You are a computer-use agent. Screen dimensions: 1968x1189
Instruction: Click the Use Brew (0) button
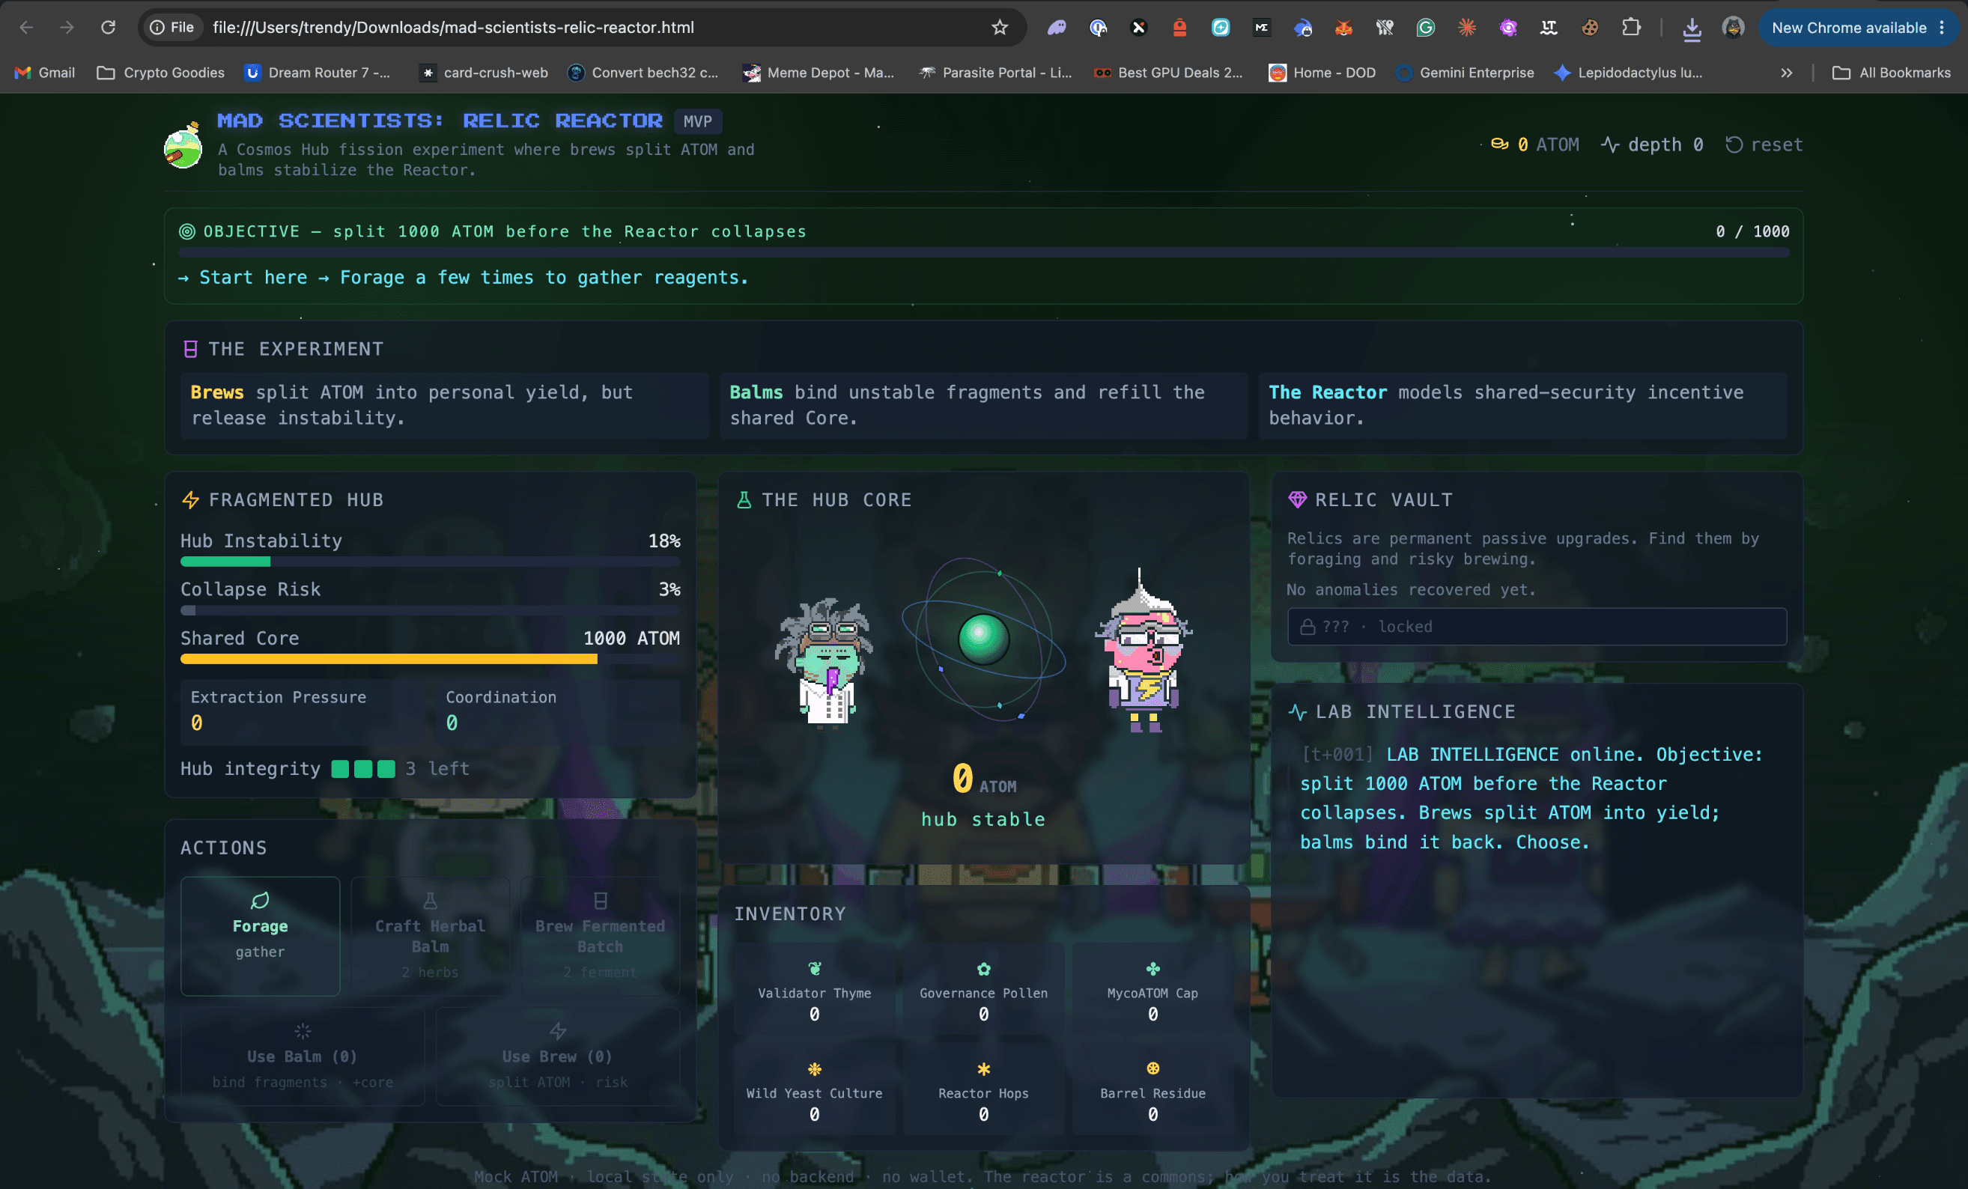coord(557,1056)
